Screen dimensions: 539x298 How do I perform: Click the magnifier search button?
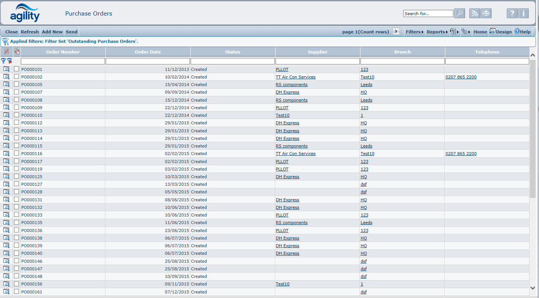[459, 14]
